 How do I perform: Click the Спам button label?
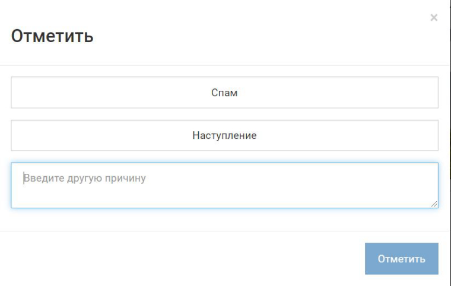224,93
